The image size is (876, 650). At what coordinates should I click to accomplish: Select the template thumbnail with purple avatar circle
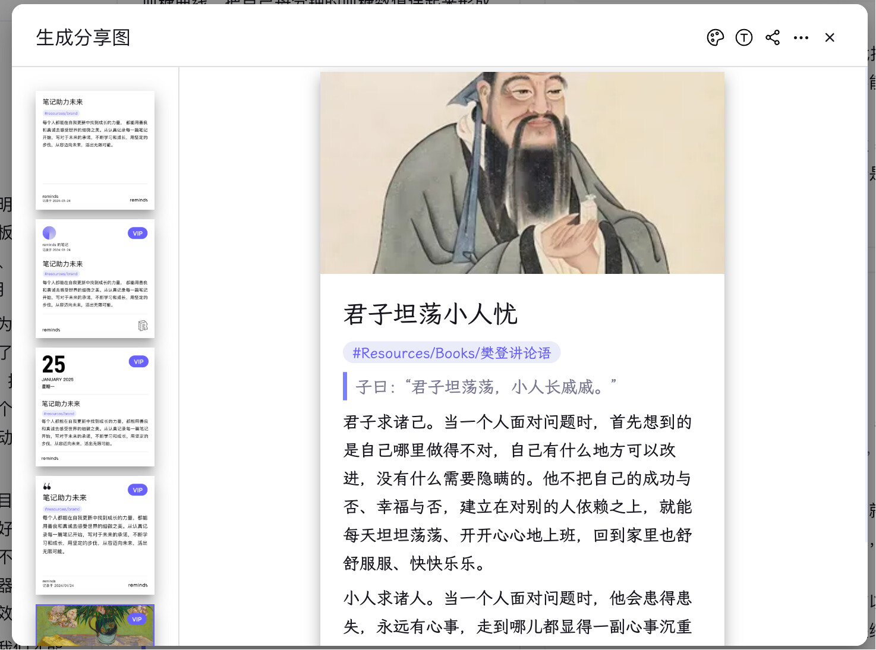[95, 279]
